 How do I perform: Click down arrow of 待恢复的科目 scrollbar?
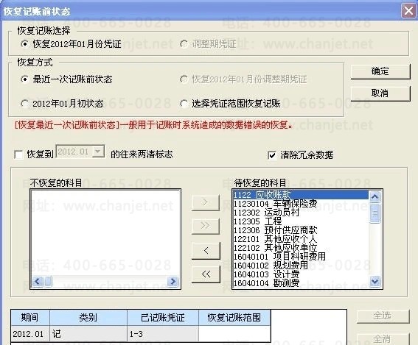375,281
